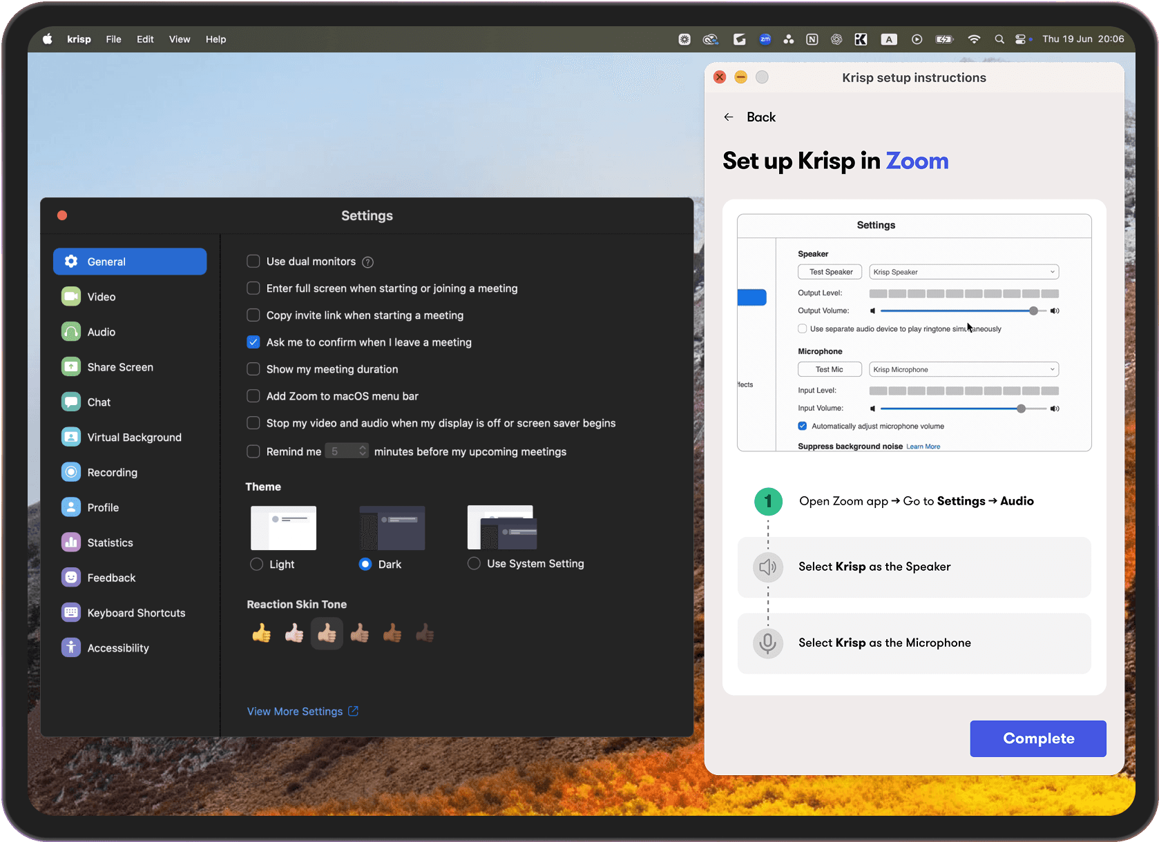The height and width of the screenshot is (842, 1159).
Task: Open the Recording icon in Zoom settings
Action: click(x=71, y=472)
